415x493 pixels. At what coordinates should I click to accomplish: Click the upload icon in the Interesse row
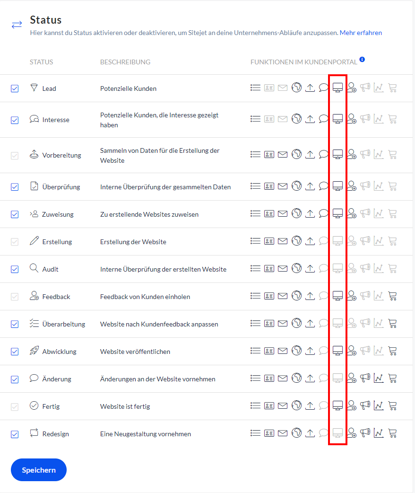pos(310,119)
